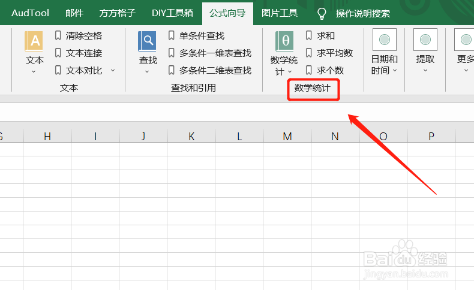This screenshot has width=474, height=290.
Task: Switch to the 邮件 tab
Action: pyautogui.click(x=74, y=13)
